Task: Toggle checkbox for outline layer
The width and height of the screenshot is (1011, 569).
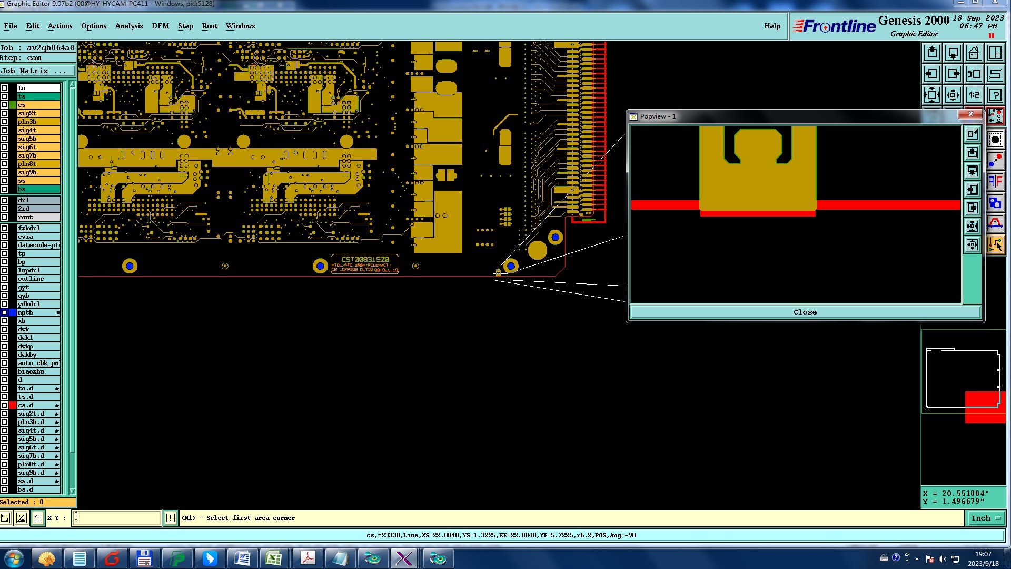Action: click(4, 279)
